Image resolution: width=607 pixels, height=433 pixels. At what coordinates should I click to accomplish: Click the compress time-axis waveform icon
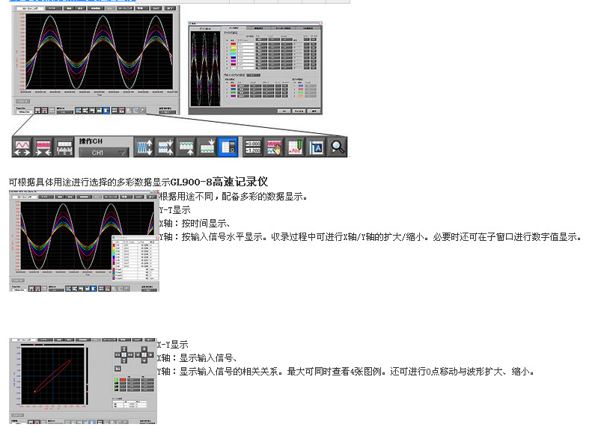pyautogui.click(x=43, y=147)
